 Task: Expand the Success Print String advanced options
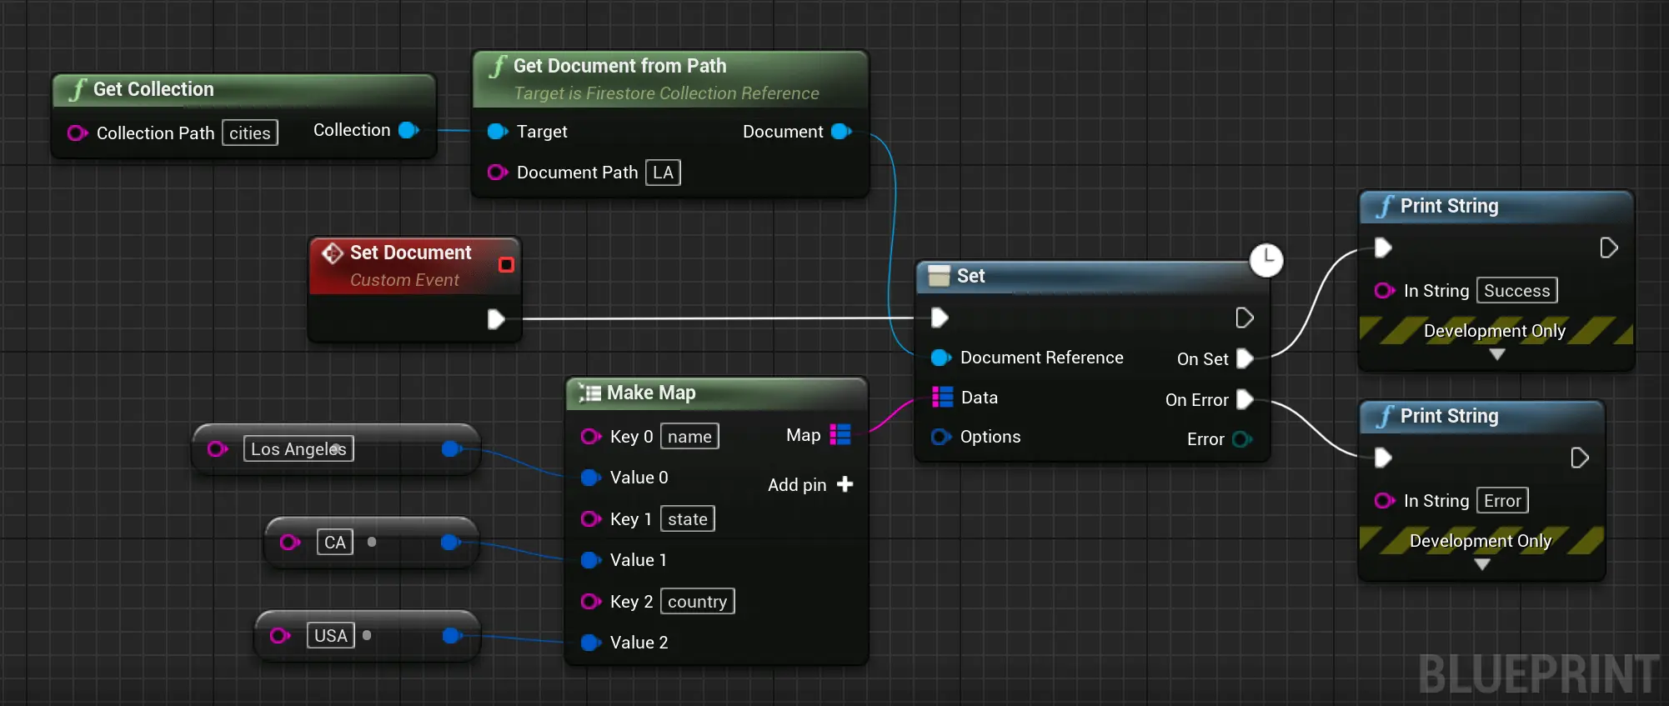[1497, 354]
